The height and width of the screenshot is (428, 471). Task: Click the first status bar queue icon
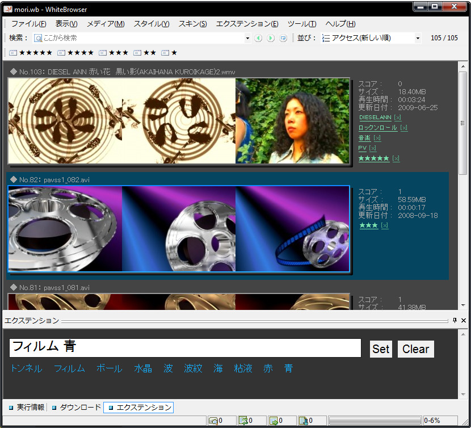point(213,421)
